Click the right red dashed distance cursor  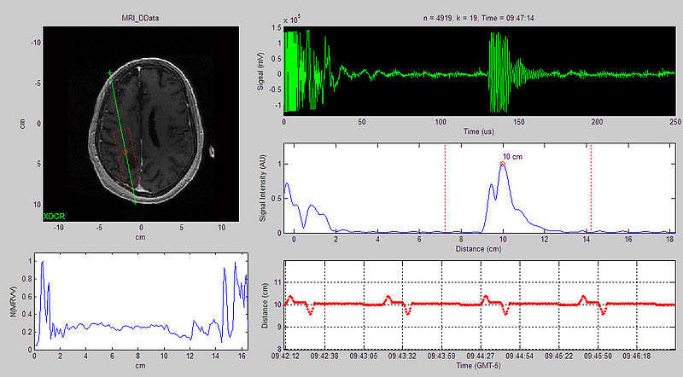591,188
